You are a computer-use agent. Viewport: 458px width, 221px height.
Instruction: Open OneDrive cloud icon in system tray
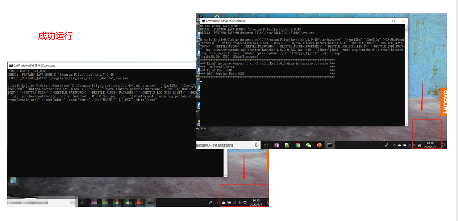399,145
